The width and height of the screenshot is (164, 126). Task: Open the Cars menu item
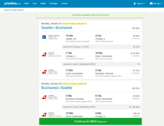(x=35, y=4)
